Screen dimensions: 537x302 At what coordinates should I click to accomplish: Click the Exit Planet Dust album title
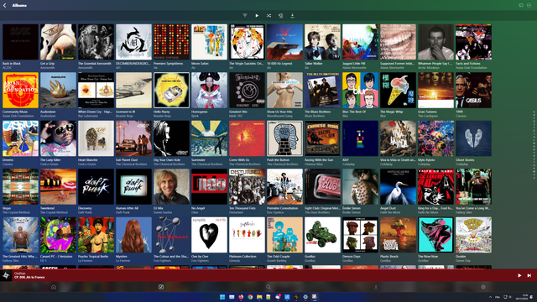point(128,160)
